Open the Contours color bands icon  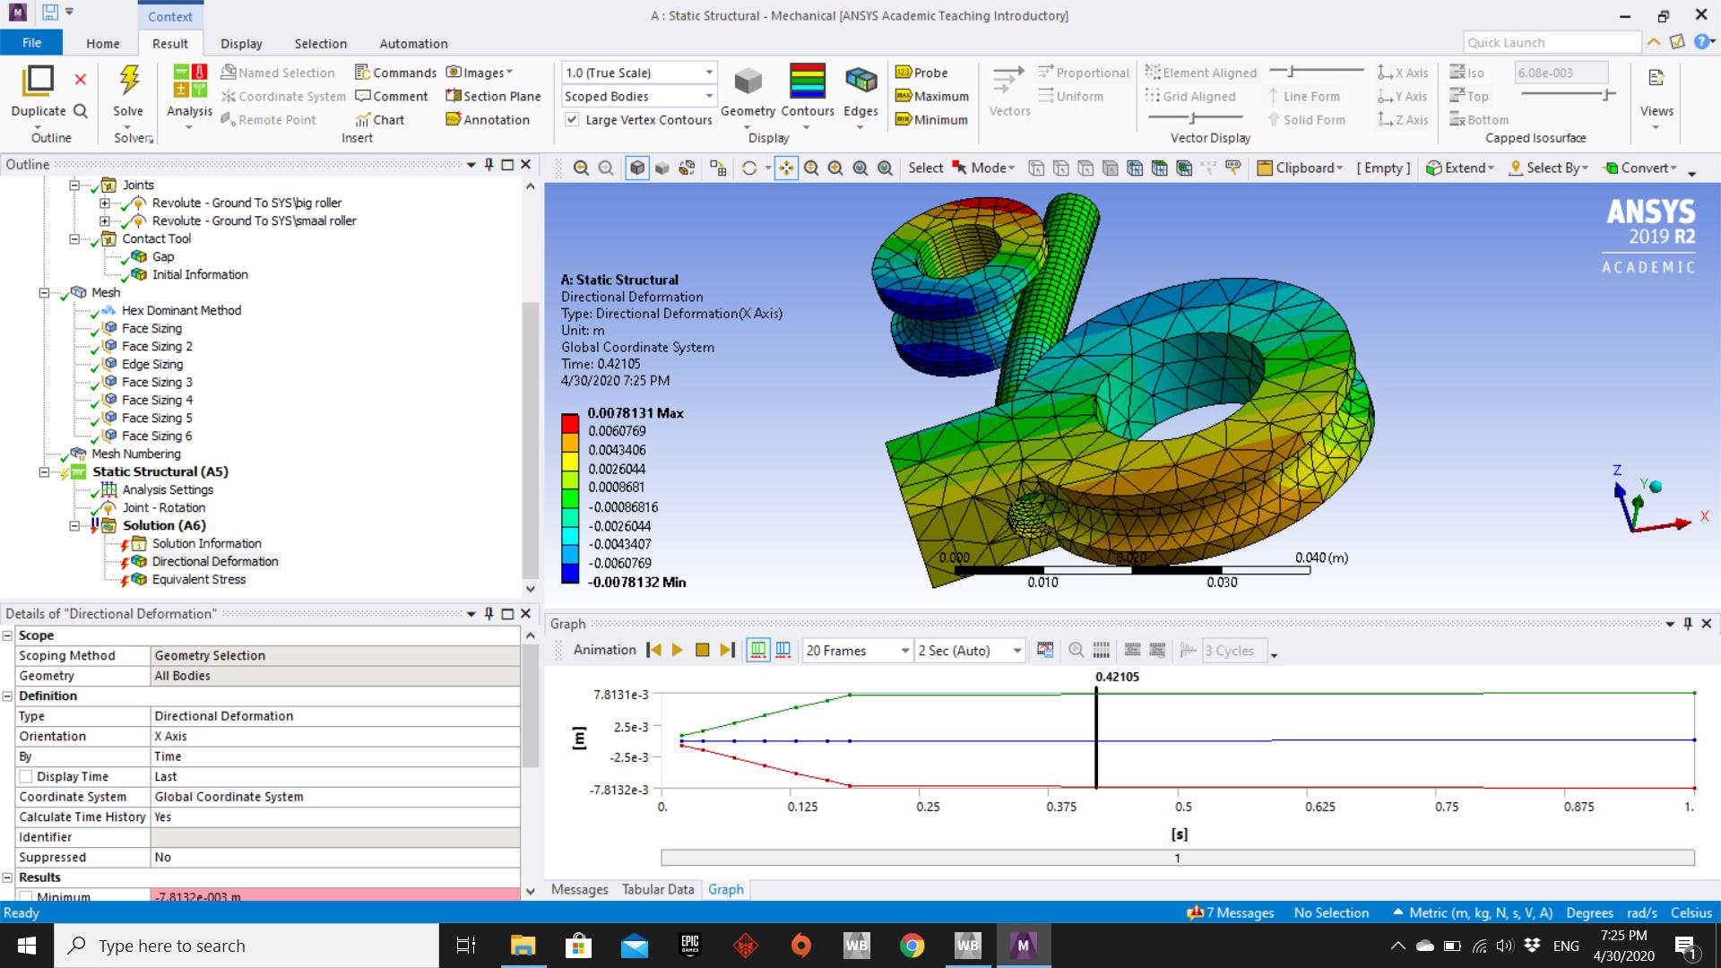pos(807,81)
